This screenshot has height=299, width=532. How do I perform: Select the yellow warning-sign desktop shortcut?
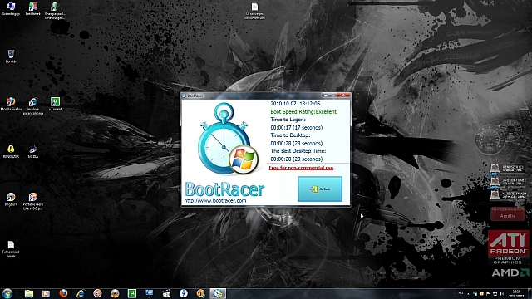pos(11,151)
